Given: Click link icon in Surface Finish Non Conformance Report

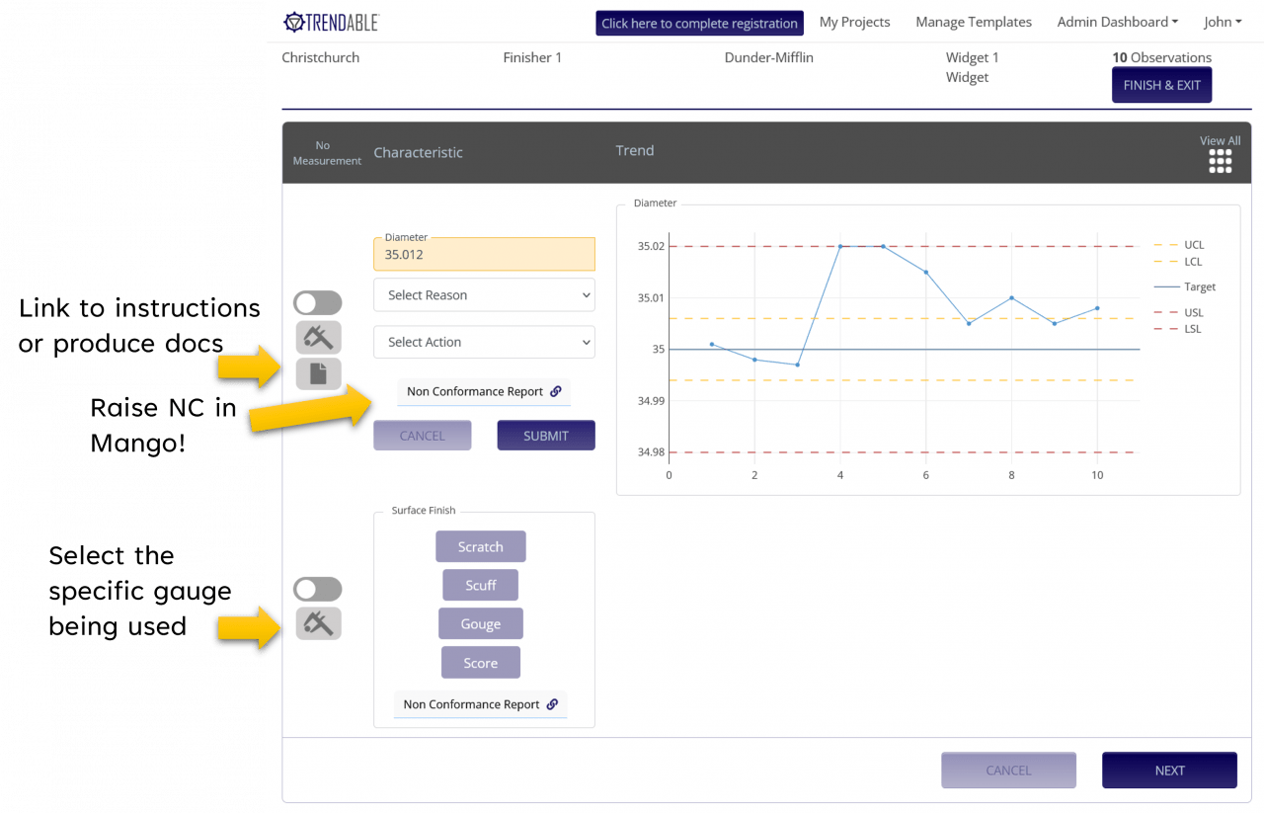Looking at the screenshot, I should [x=552, y=704].
